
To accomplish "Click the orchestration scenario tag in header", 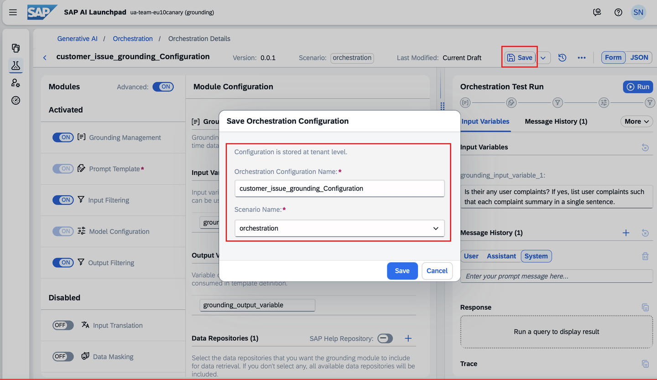I will (352, 58).
